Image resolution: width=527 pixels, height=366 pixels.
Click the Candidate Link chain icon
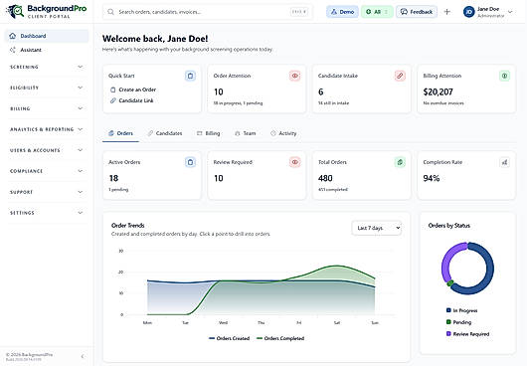pos(113,100)
